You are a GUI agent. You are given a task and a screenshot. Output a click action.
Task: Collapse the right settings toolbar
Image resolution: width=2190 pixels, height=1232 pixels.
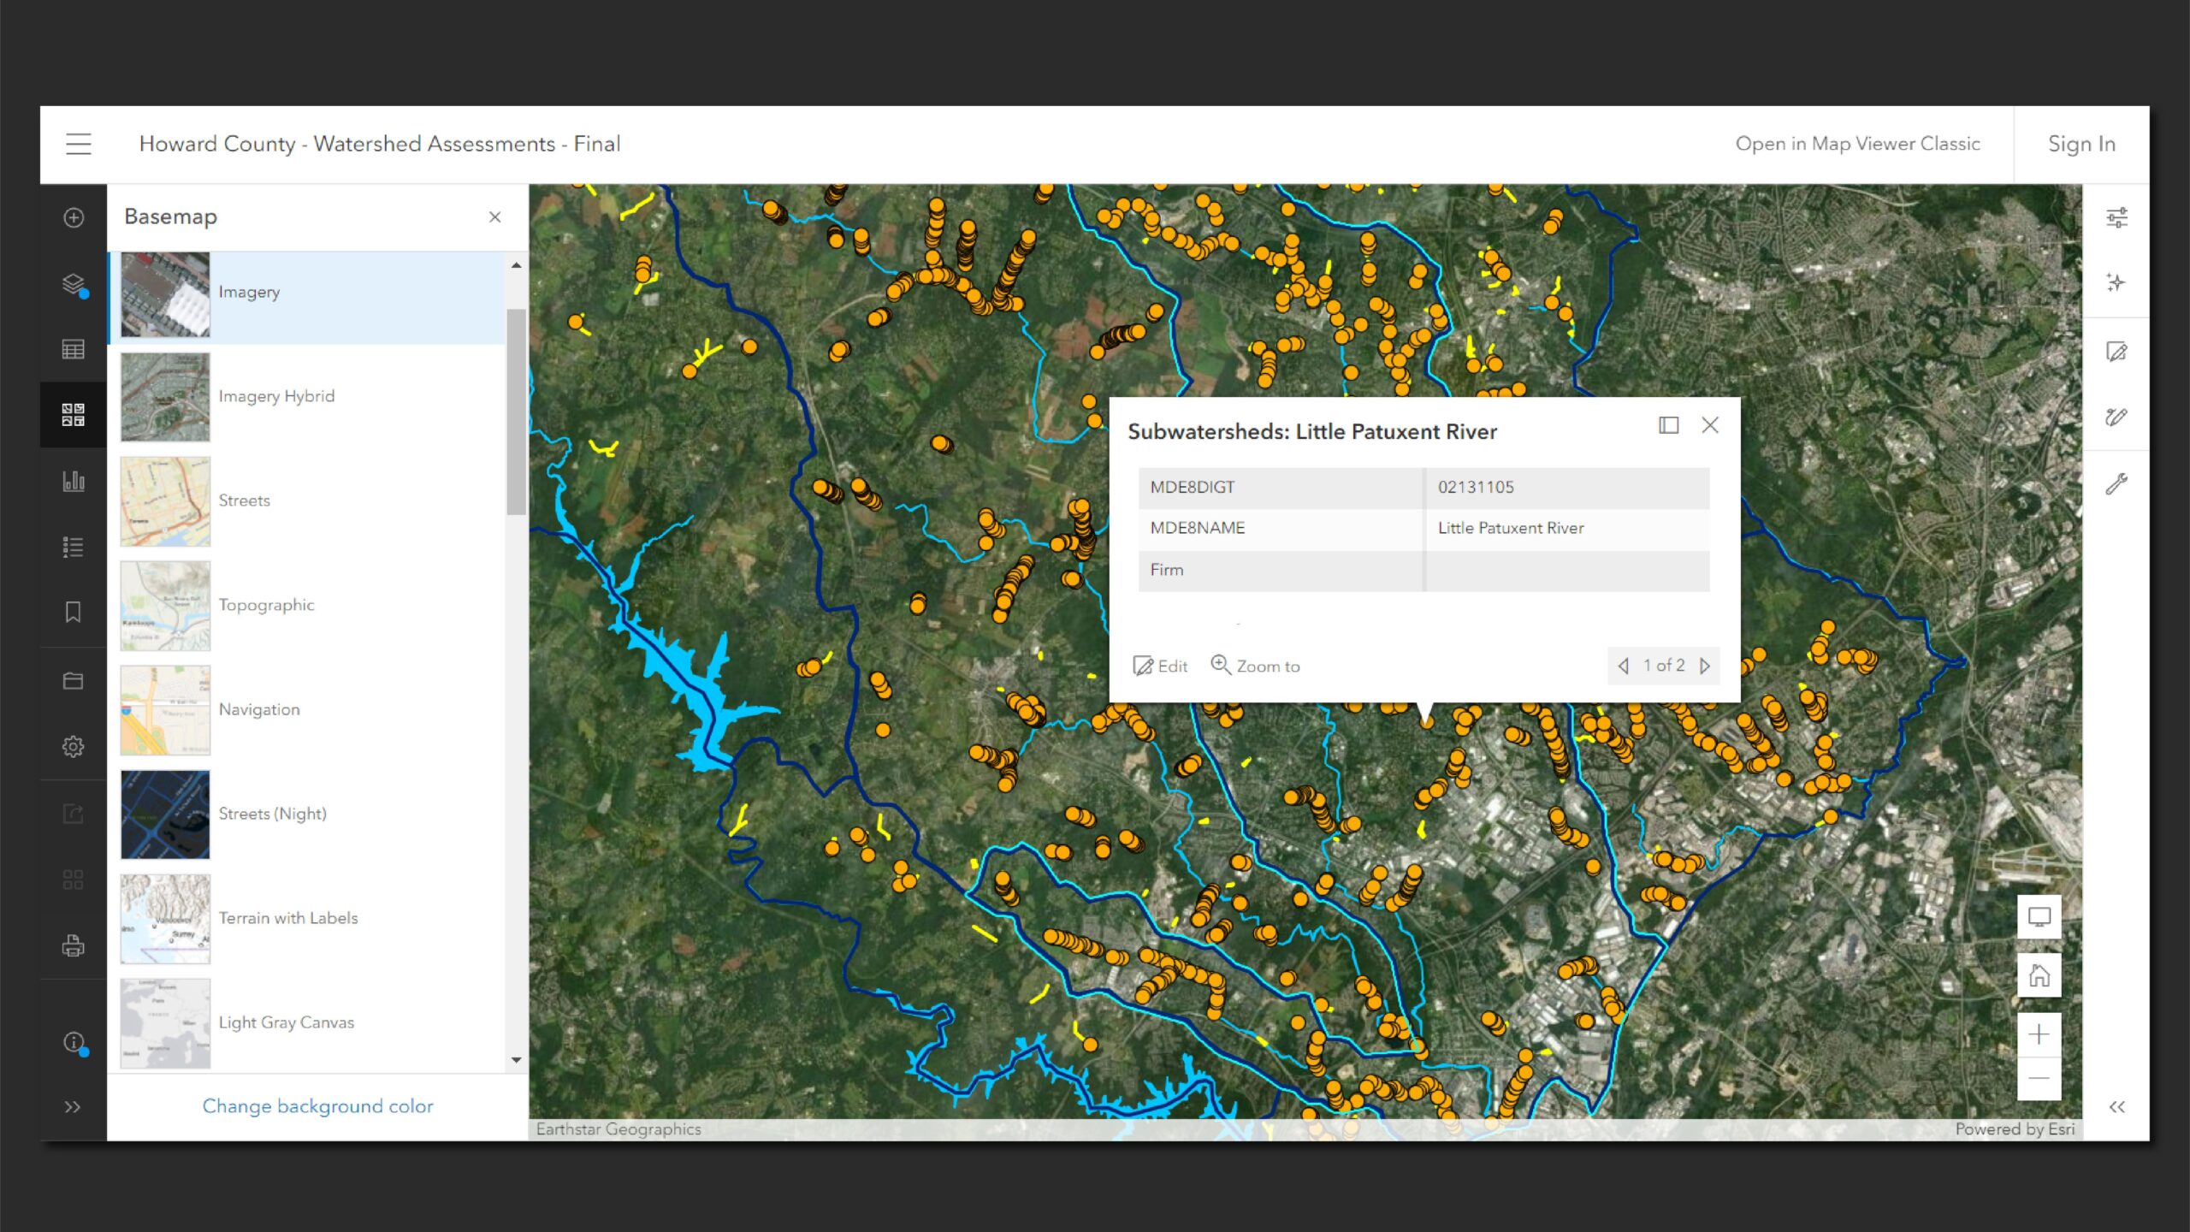coord(2116,1107)
